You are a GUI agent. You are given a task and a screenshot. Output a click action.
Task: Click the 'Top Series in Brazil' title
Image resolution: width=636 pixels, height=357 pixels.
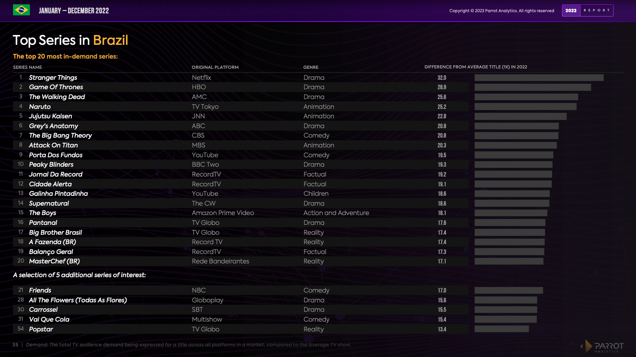pos(70,40)
